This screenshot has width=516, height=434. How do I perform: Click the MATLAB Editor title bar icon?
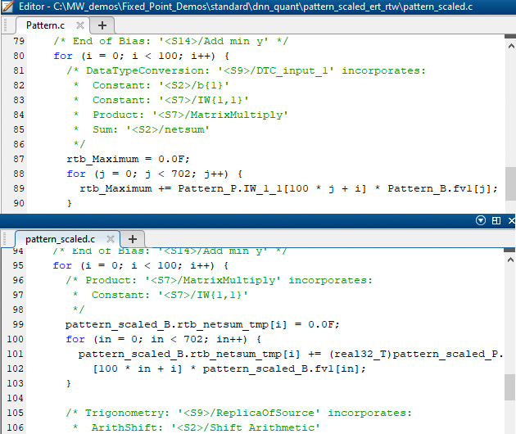click(8, 7)
